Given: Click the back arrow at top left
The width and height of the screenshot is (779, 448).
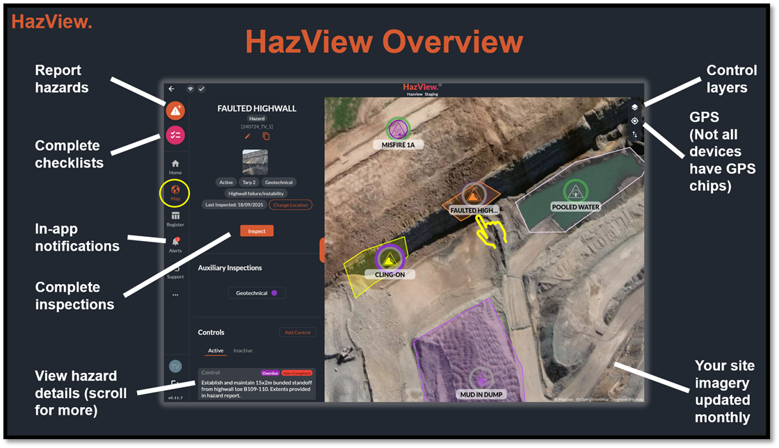Looking at the screenshot, I should (x=172, y=89).
